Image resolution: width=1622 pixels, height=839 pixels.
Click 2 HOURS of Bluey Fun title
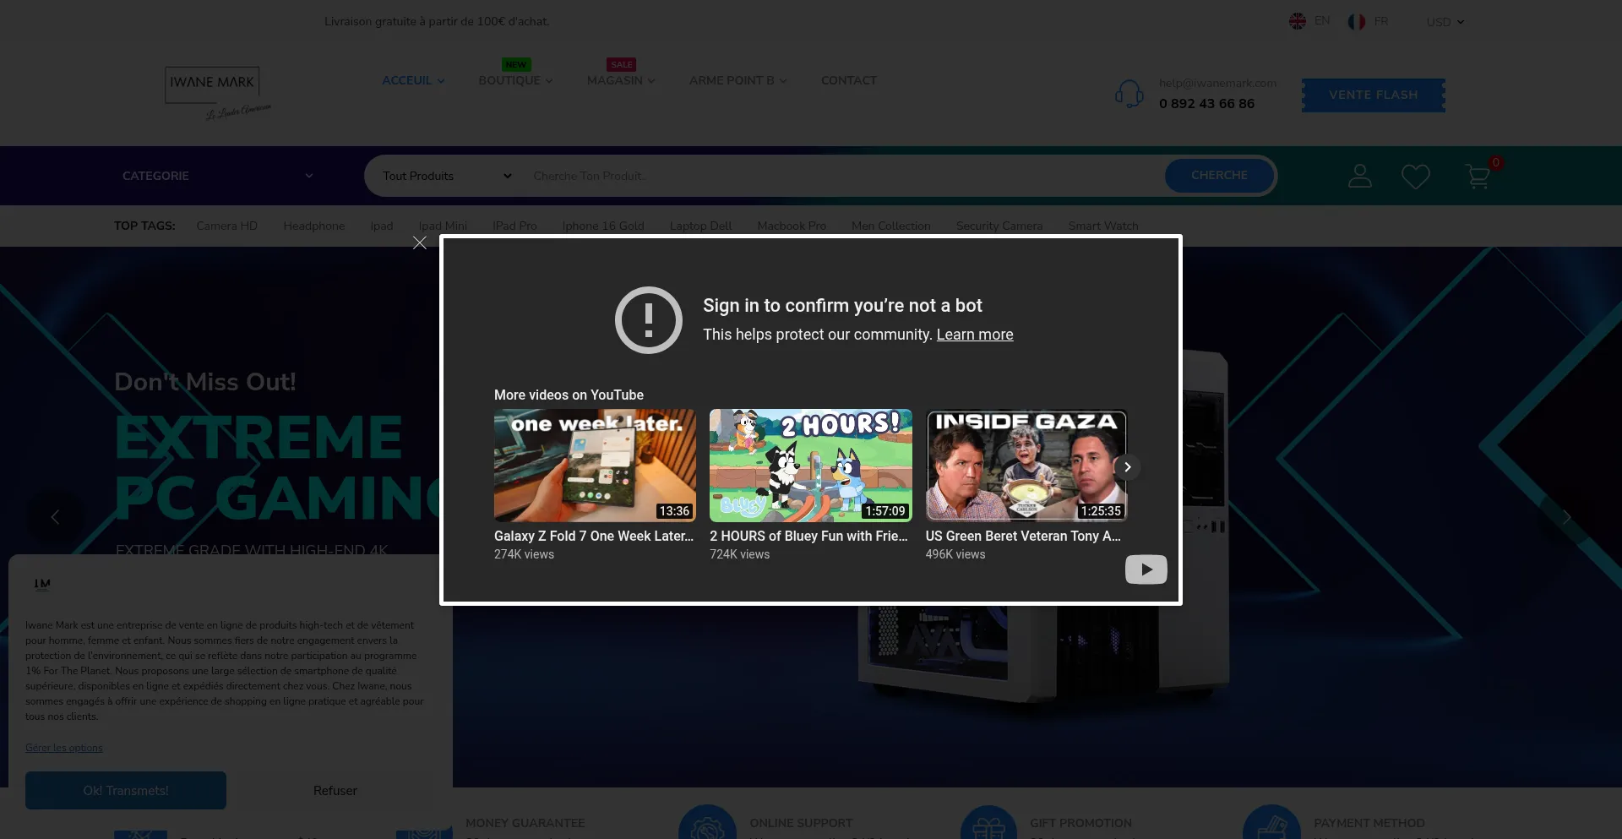pos(808,536)
